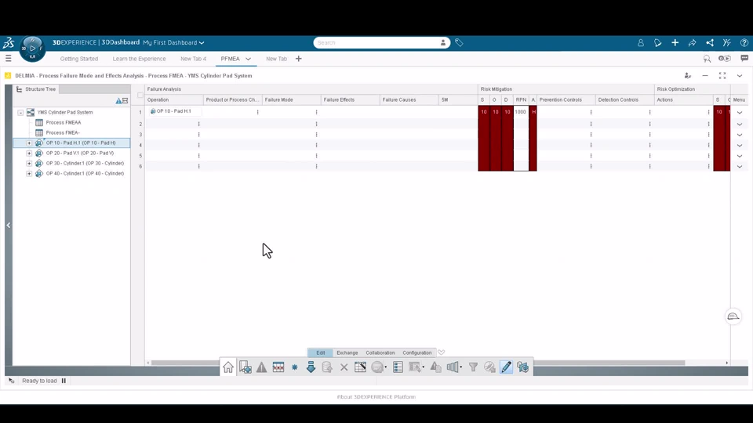This screenshot has height=423, width=753.
Task: Click the document with blue structure icon
Action: tap(245, 367)
